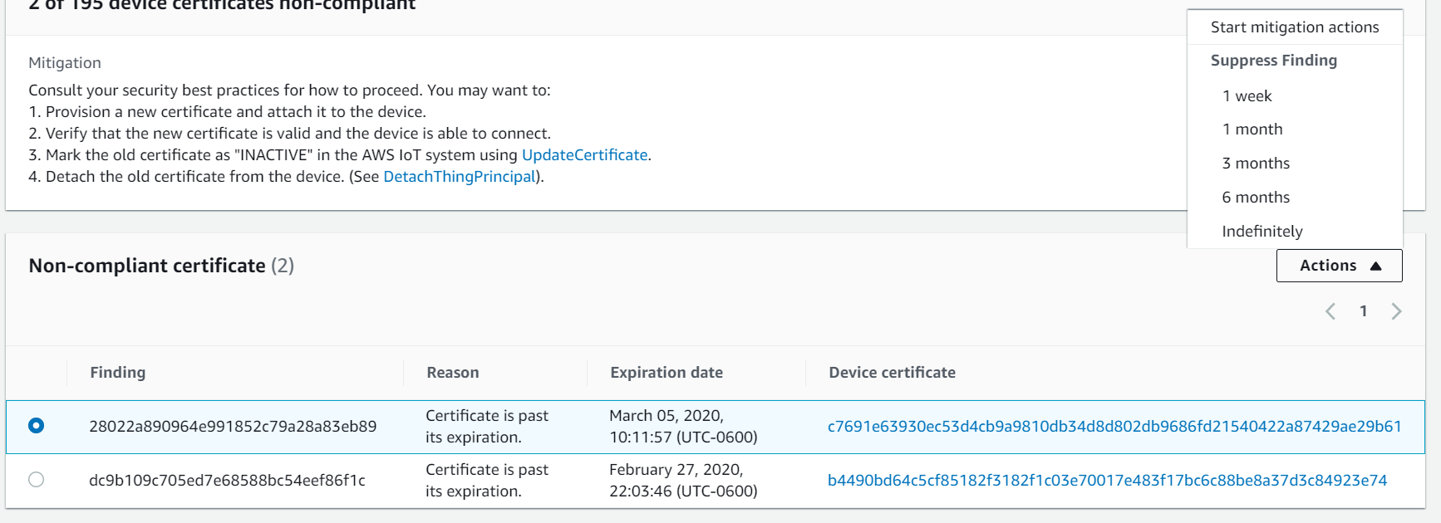This screenshot has height=523, width=1441.
Task: Suppress finding for 6 months
Action: click(1256, 198)
